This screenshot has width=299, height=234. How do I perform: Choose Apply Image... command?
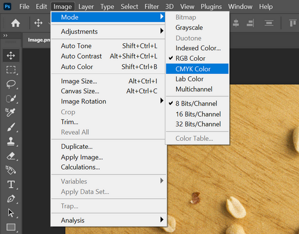point(108,157)
